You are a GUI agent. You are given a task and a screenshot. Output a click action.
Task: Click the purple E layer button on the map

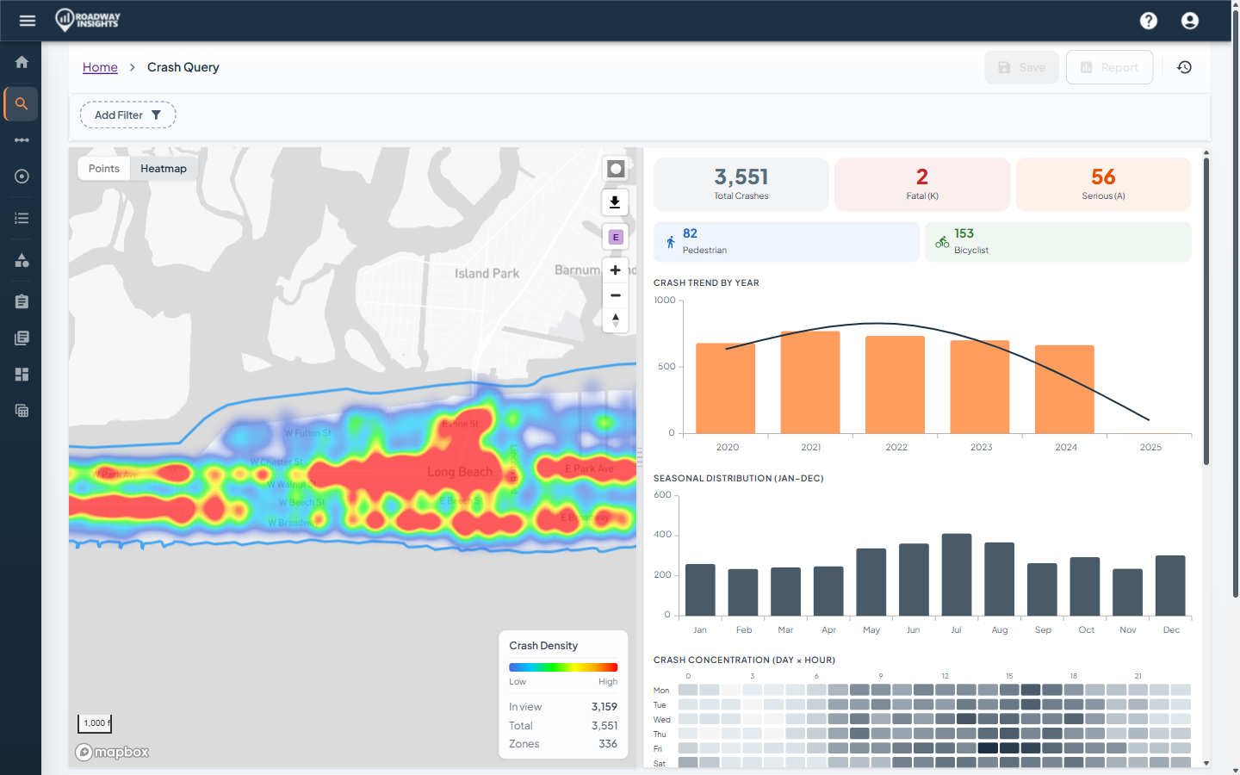coord(615,236)
